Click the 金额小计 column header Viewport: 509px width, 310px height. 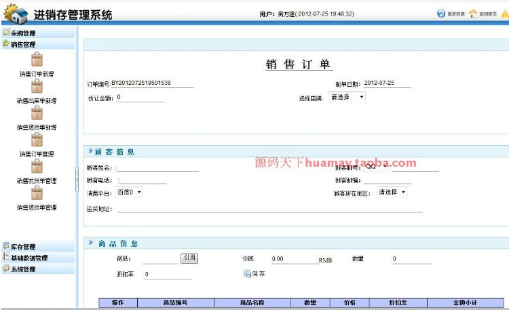point(466,303)
